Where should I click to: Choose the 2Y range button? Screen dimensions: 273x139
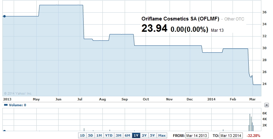tap(144, 136)
